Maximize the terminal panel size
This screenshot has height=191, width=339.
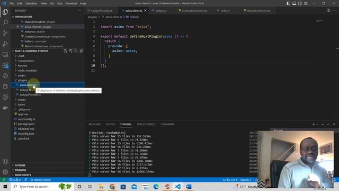(x=328, y=124)
